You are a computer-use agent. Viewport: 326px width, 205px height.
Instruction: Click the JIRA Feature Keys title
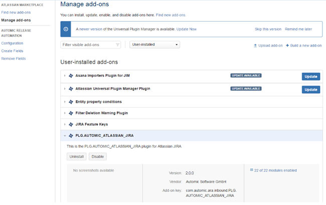(x=91, y=124)
